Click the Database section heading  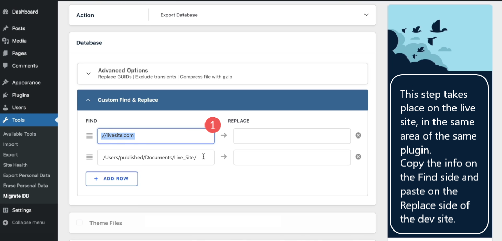[x=89, y=43]
